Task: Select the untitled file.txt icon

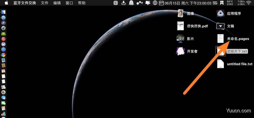Action: (220, 64)
